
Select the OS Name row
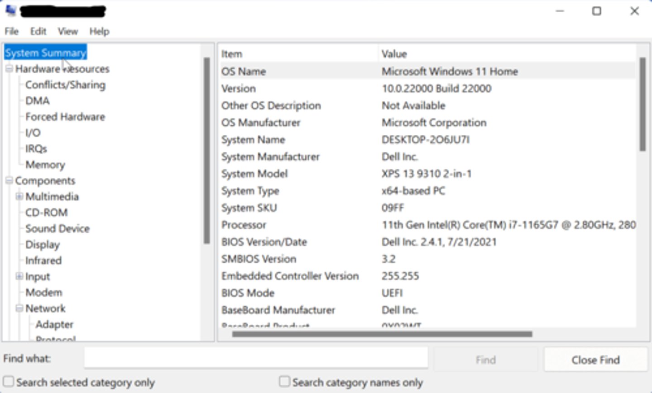[427, 71]
